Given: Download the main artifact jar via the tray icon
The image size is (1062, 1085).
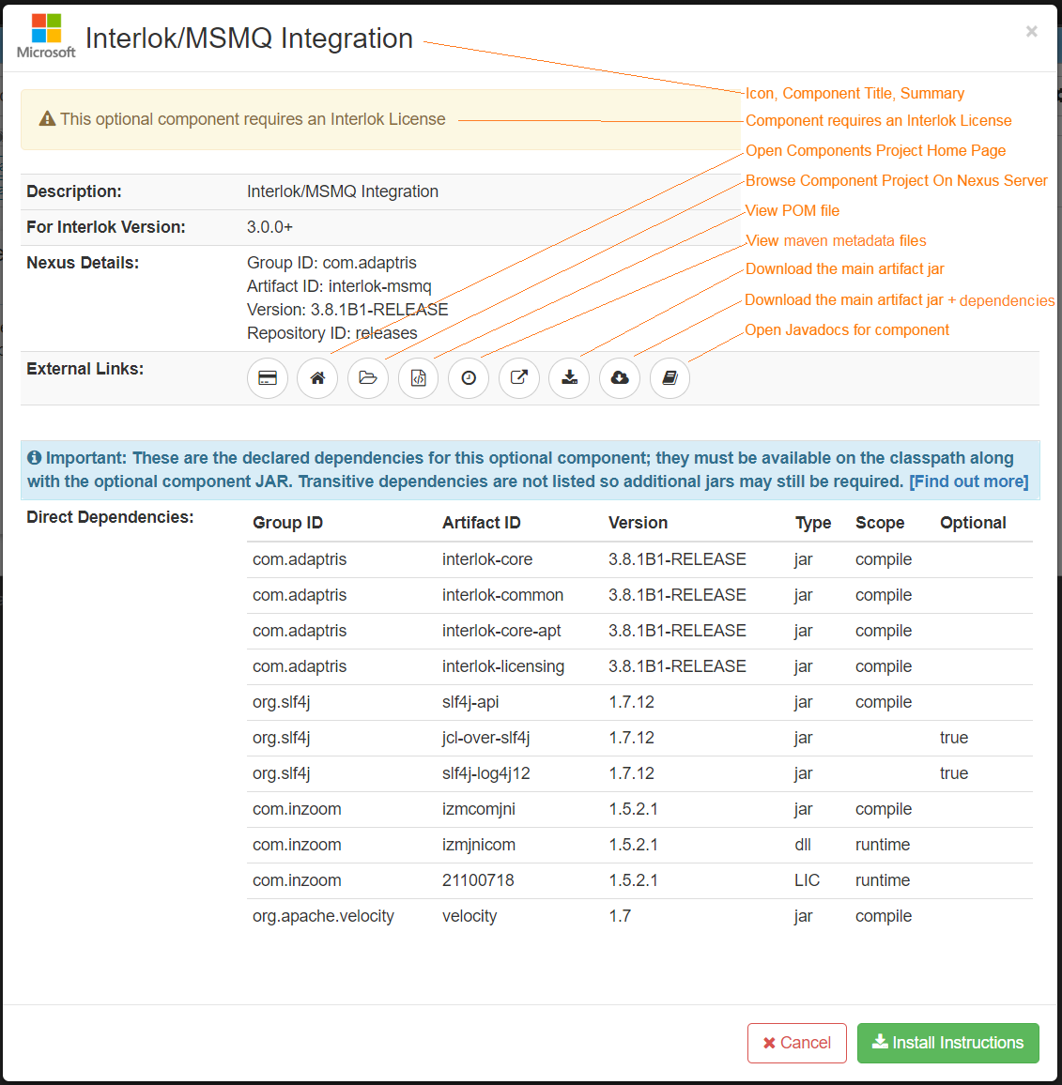Looking at the screenshot, I should point(569,378).
